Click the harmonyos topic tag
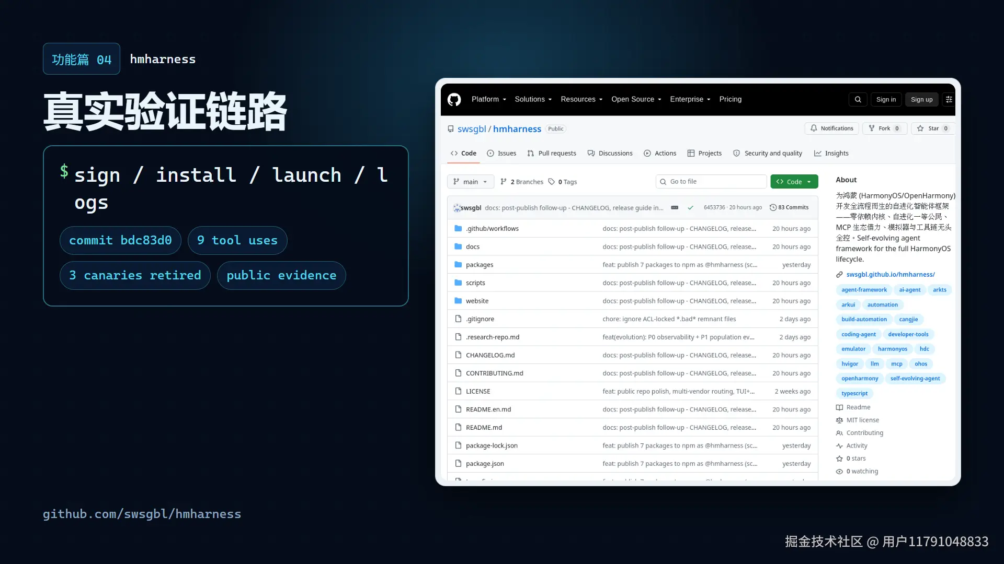This screenshot has width=1004, height=564. point(892,349)
